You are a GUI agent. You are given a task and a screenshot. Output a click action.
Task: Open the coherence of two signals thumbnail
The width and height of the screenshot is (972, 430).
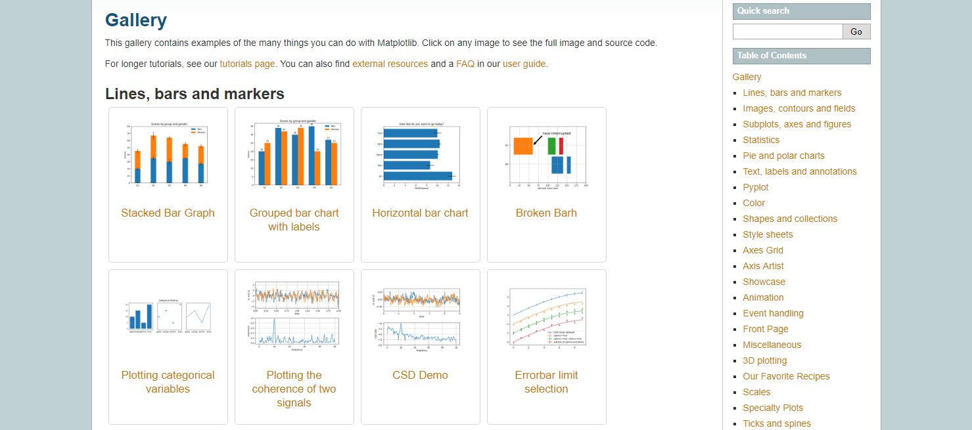point(294,317)
